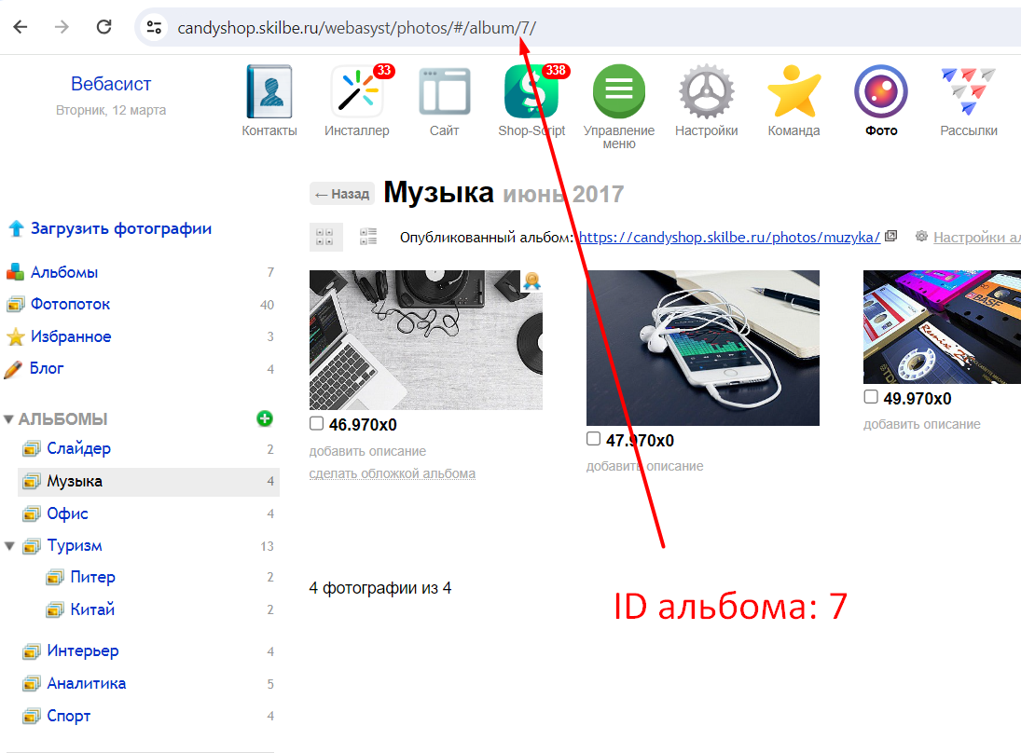
Task: Select photo 47.970x0 checkbox
Action: [x=593, y=440]
